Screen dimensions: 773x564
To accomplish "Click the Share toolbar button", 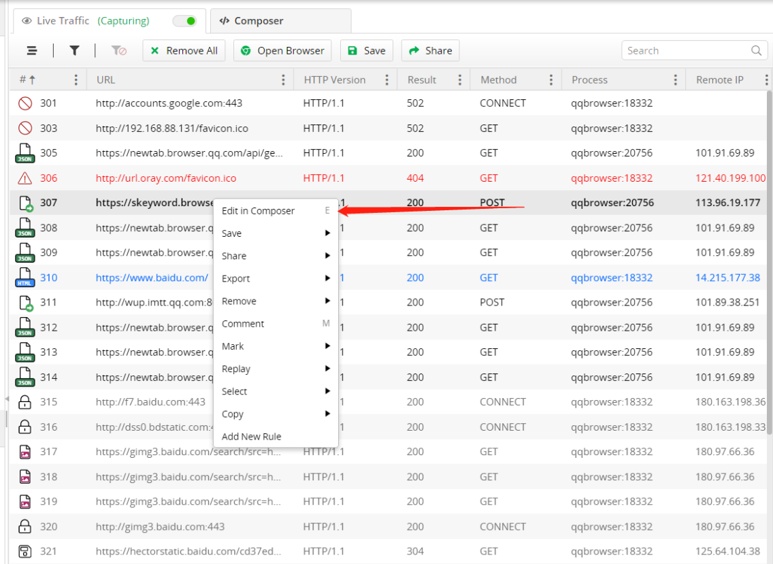I will click(430, 50).
